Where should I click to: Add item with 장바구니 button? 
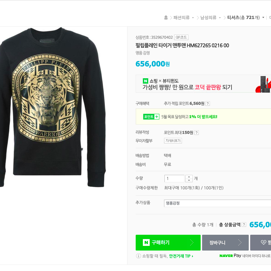tap(225, 243)
